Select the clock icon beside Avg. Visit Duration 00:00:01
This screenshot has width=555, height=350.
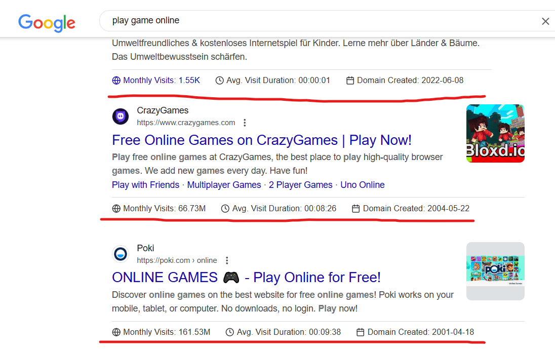219,81
